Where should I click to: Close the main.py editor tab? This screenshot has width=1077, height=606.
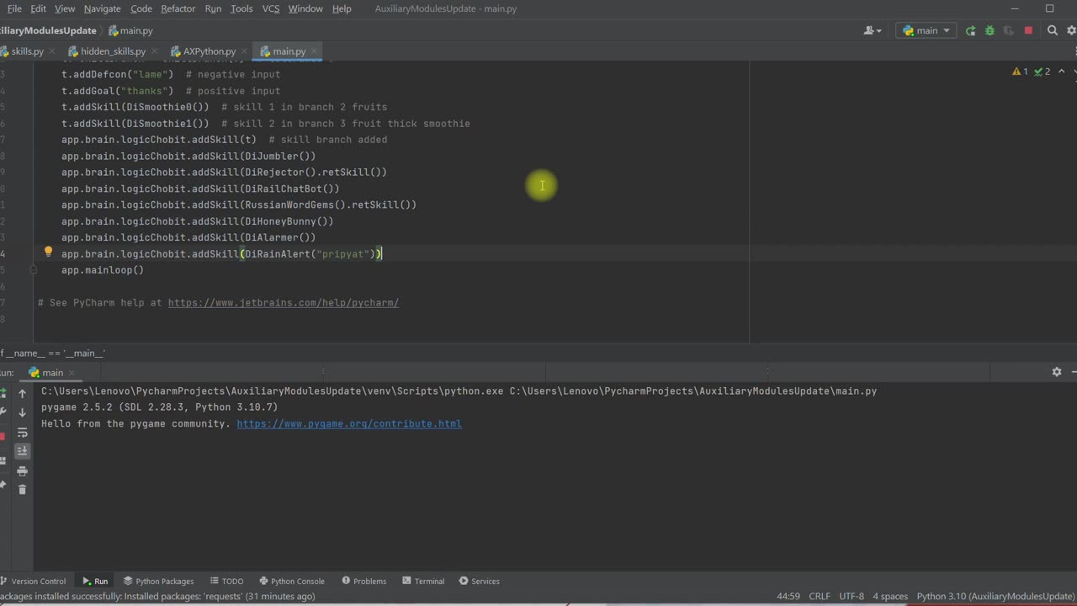pyautogui.click(x=313, y=51)
